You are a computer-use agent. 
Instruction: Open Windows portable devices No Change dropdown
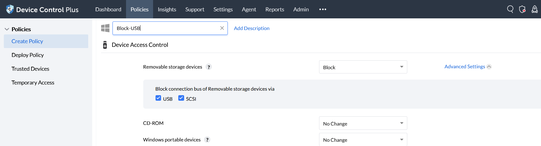pos(363,140)
